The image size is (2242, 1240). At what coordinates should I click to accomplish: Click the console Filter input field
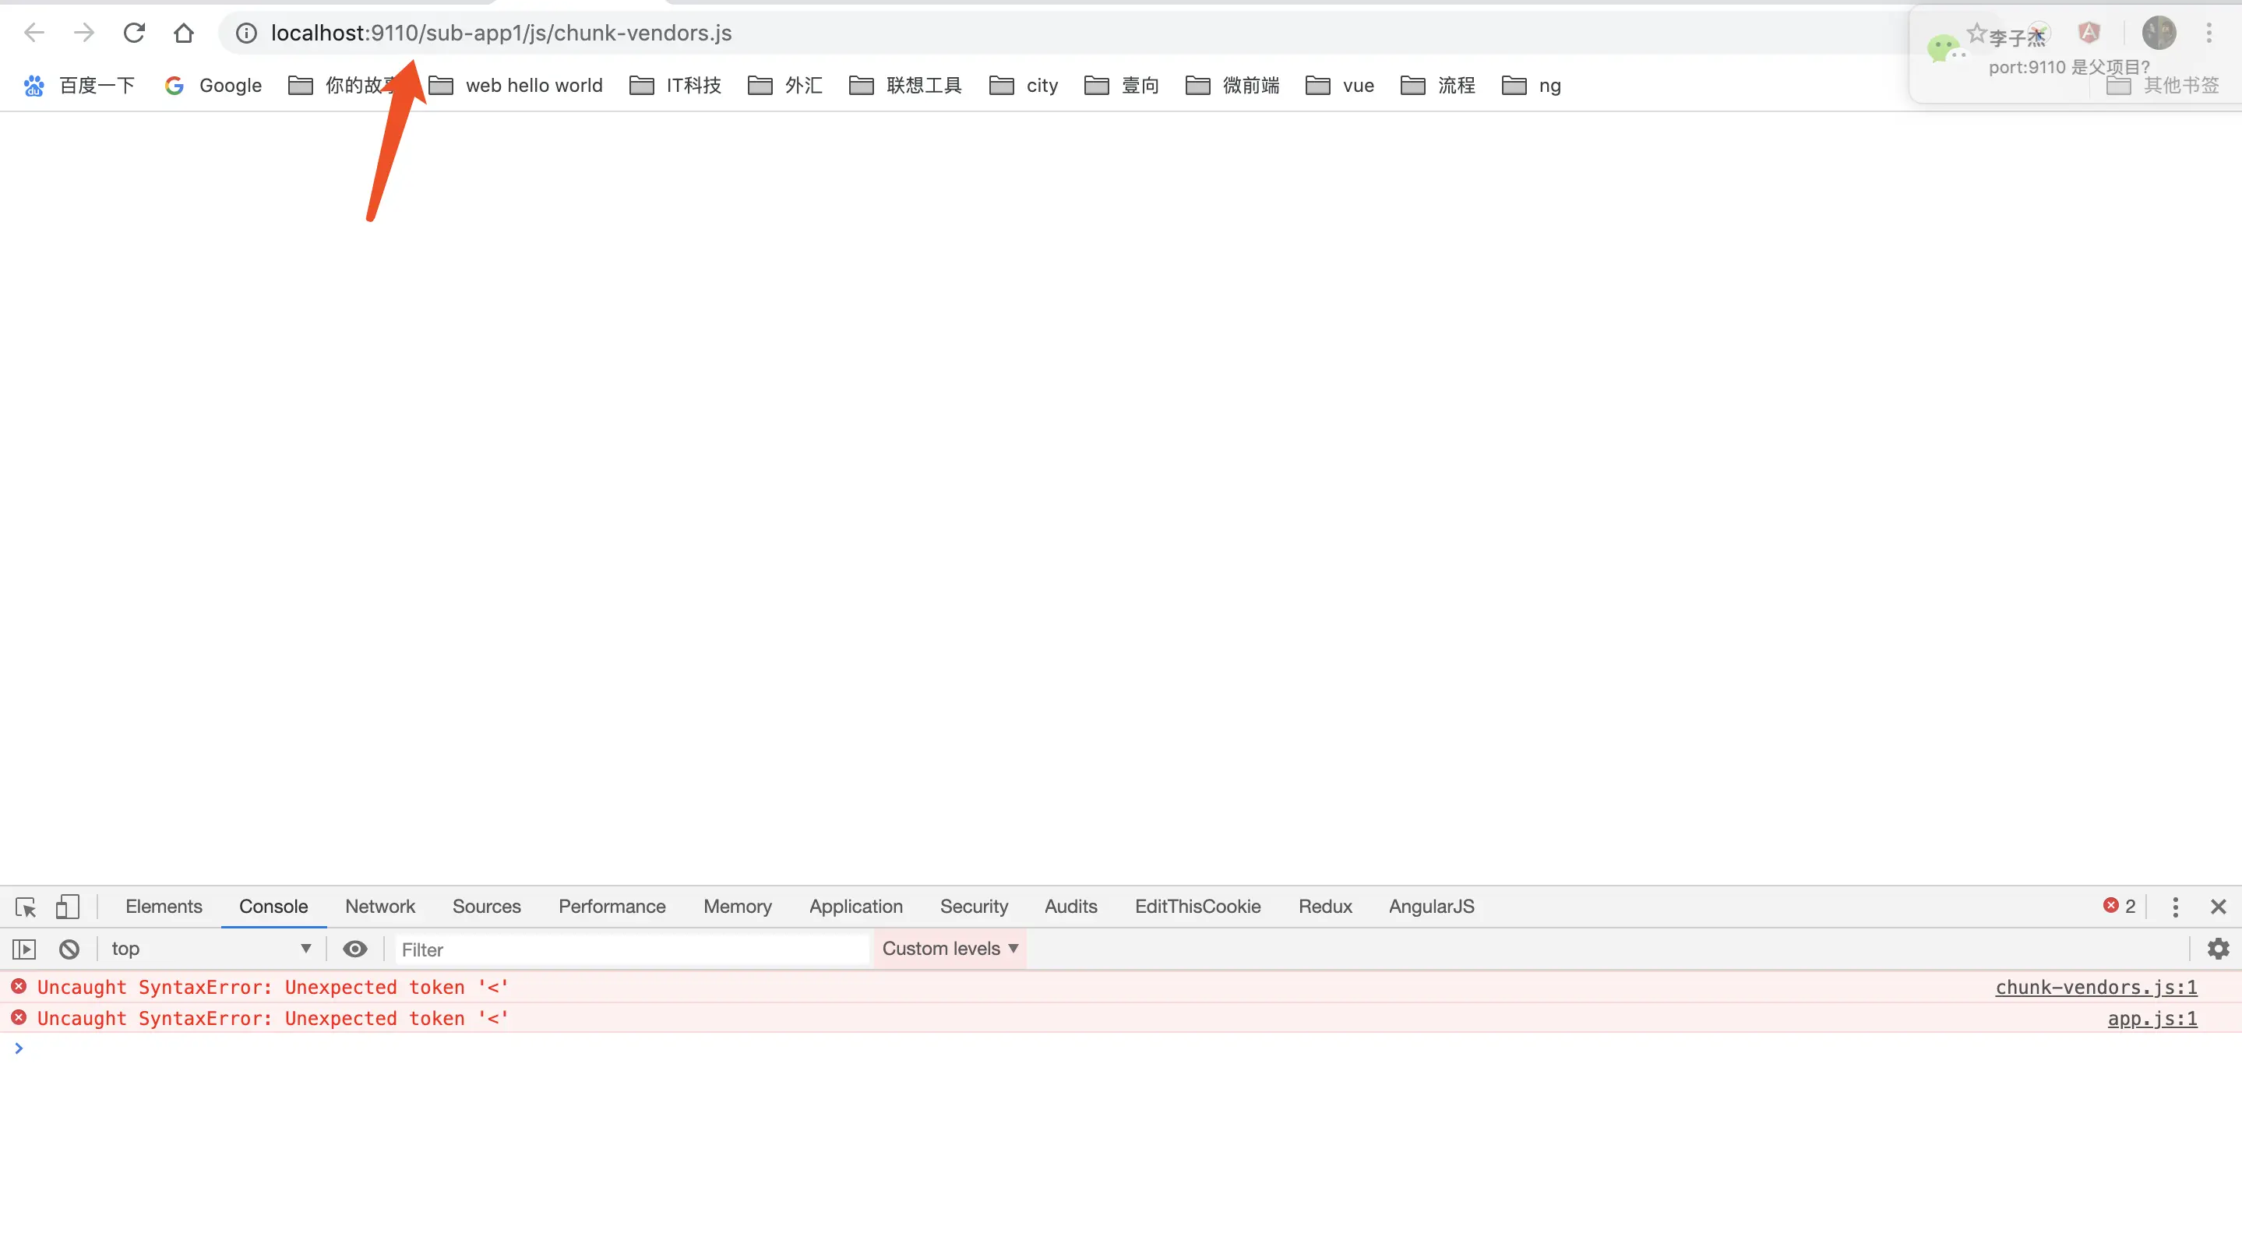pyautogui.click(x=631, y=950)
